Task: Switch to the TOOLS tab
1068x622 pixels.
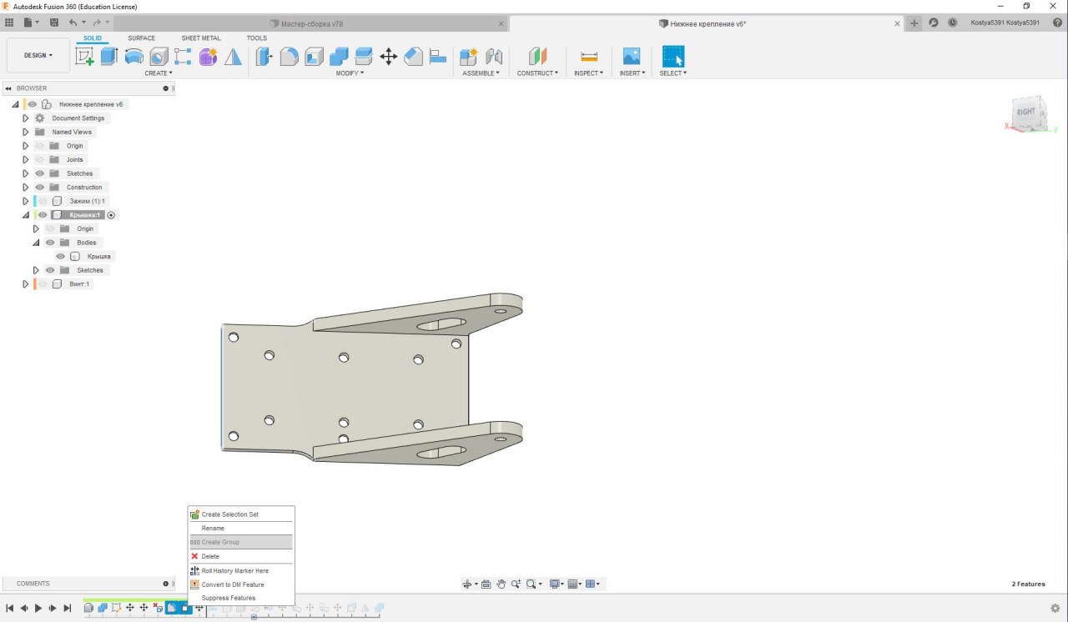Action: coord(257,38)
